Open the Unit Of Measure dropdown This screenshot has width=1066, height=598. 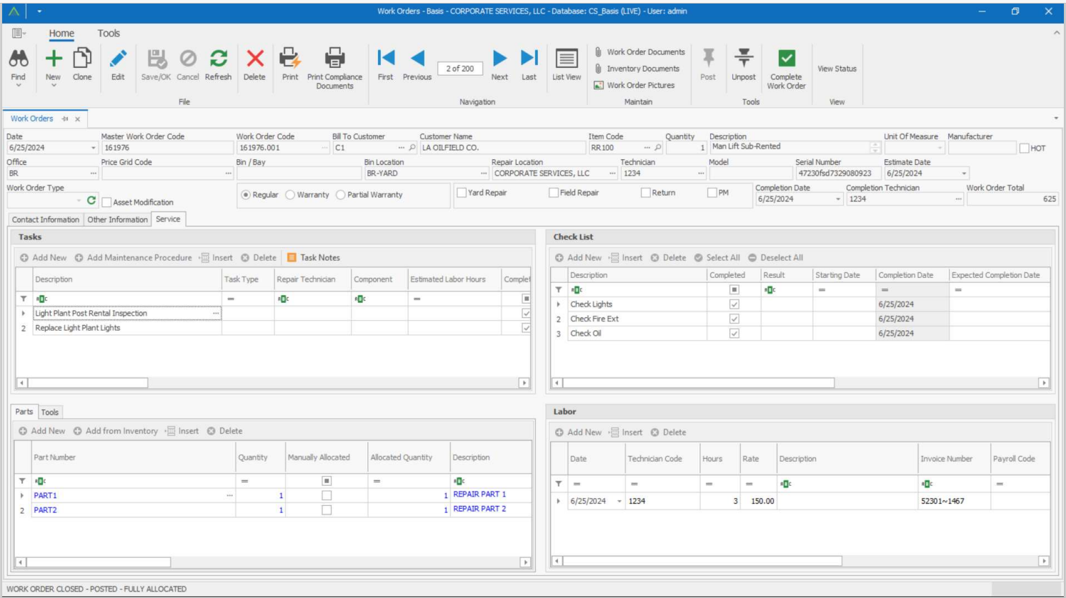point(940,148)
